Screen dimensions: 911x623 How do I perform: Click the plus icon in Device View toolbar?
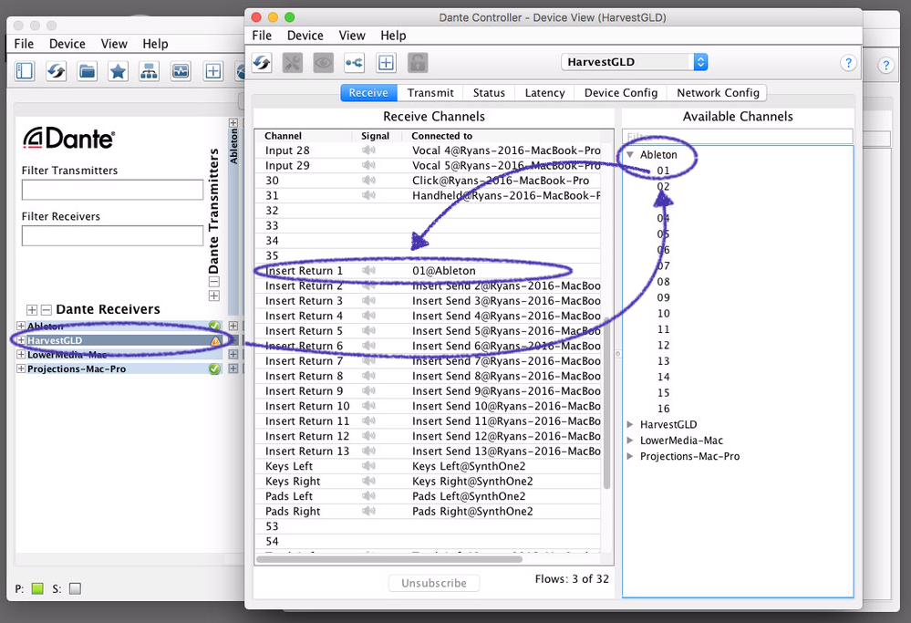(386, 62)
